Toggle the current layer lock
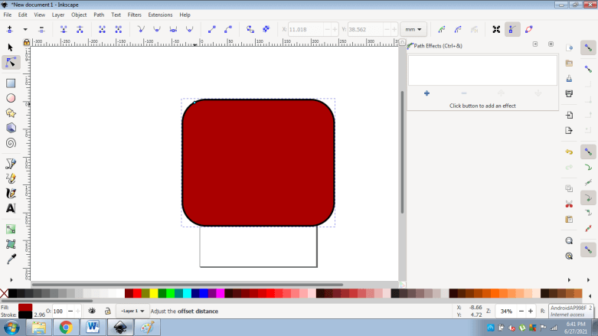 tap(107, 312)
